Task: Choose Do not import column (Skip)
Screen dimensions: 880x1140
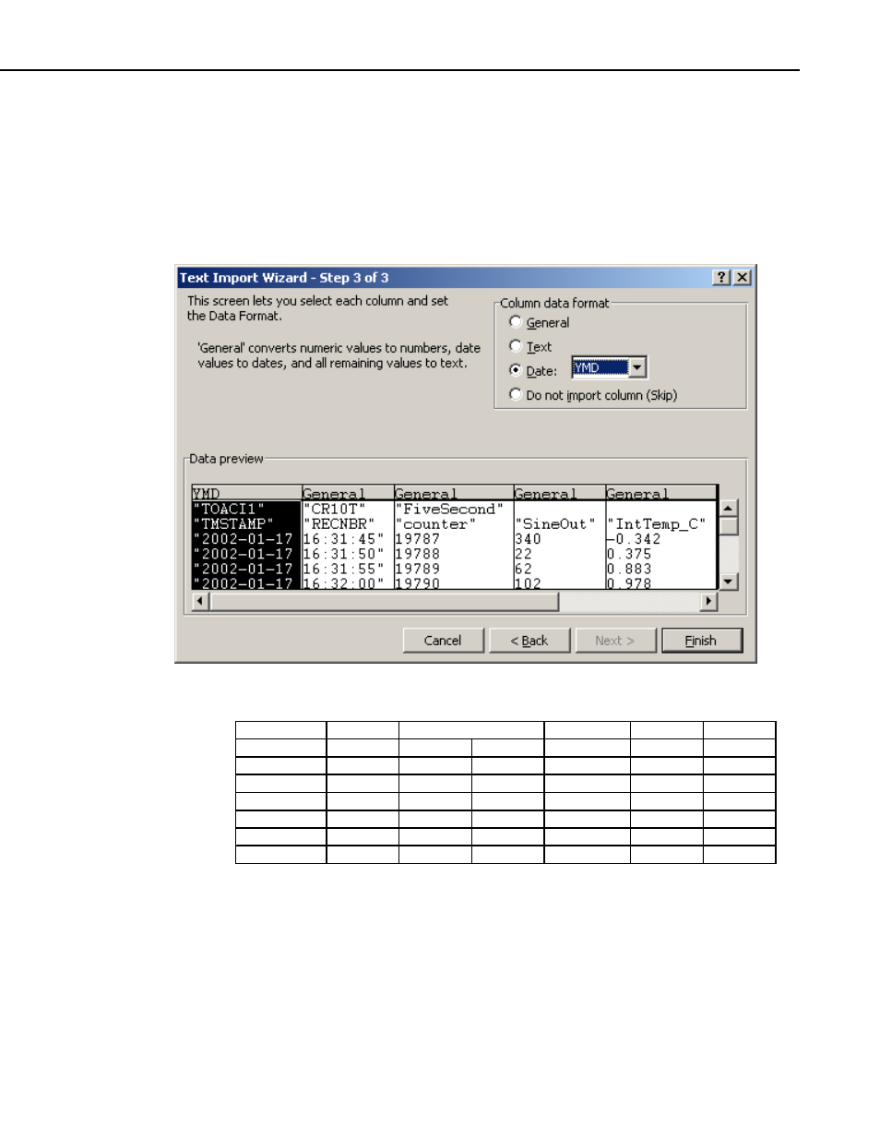Action: [516, 394]
